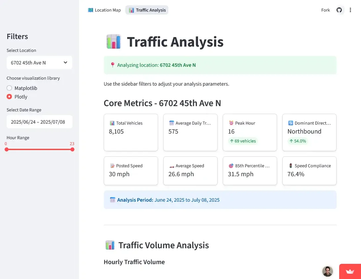This screenshot has height=279, width=361.
Task: Click the Dominant Direction compass icon
Action: pos(291,123)
